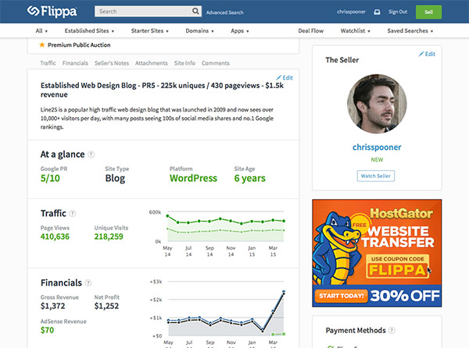Open Advanced Search
The height and width of the screenshot is (348, 469).
(224, 12)
